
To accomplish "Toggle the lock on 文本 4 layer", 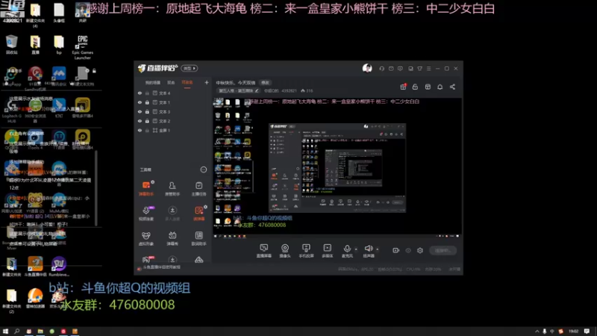I will 147,93.
